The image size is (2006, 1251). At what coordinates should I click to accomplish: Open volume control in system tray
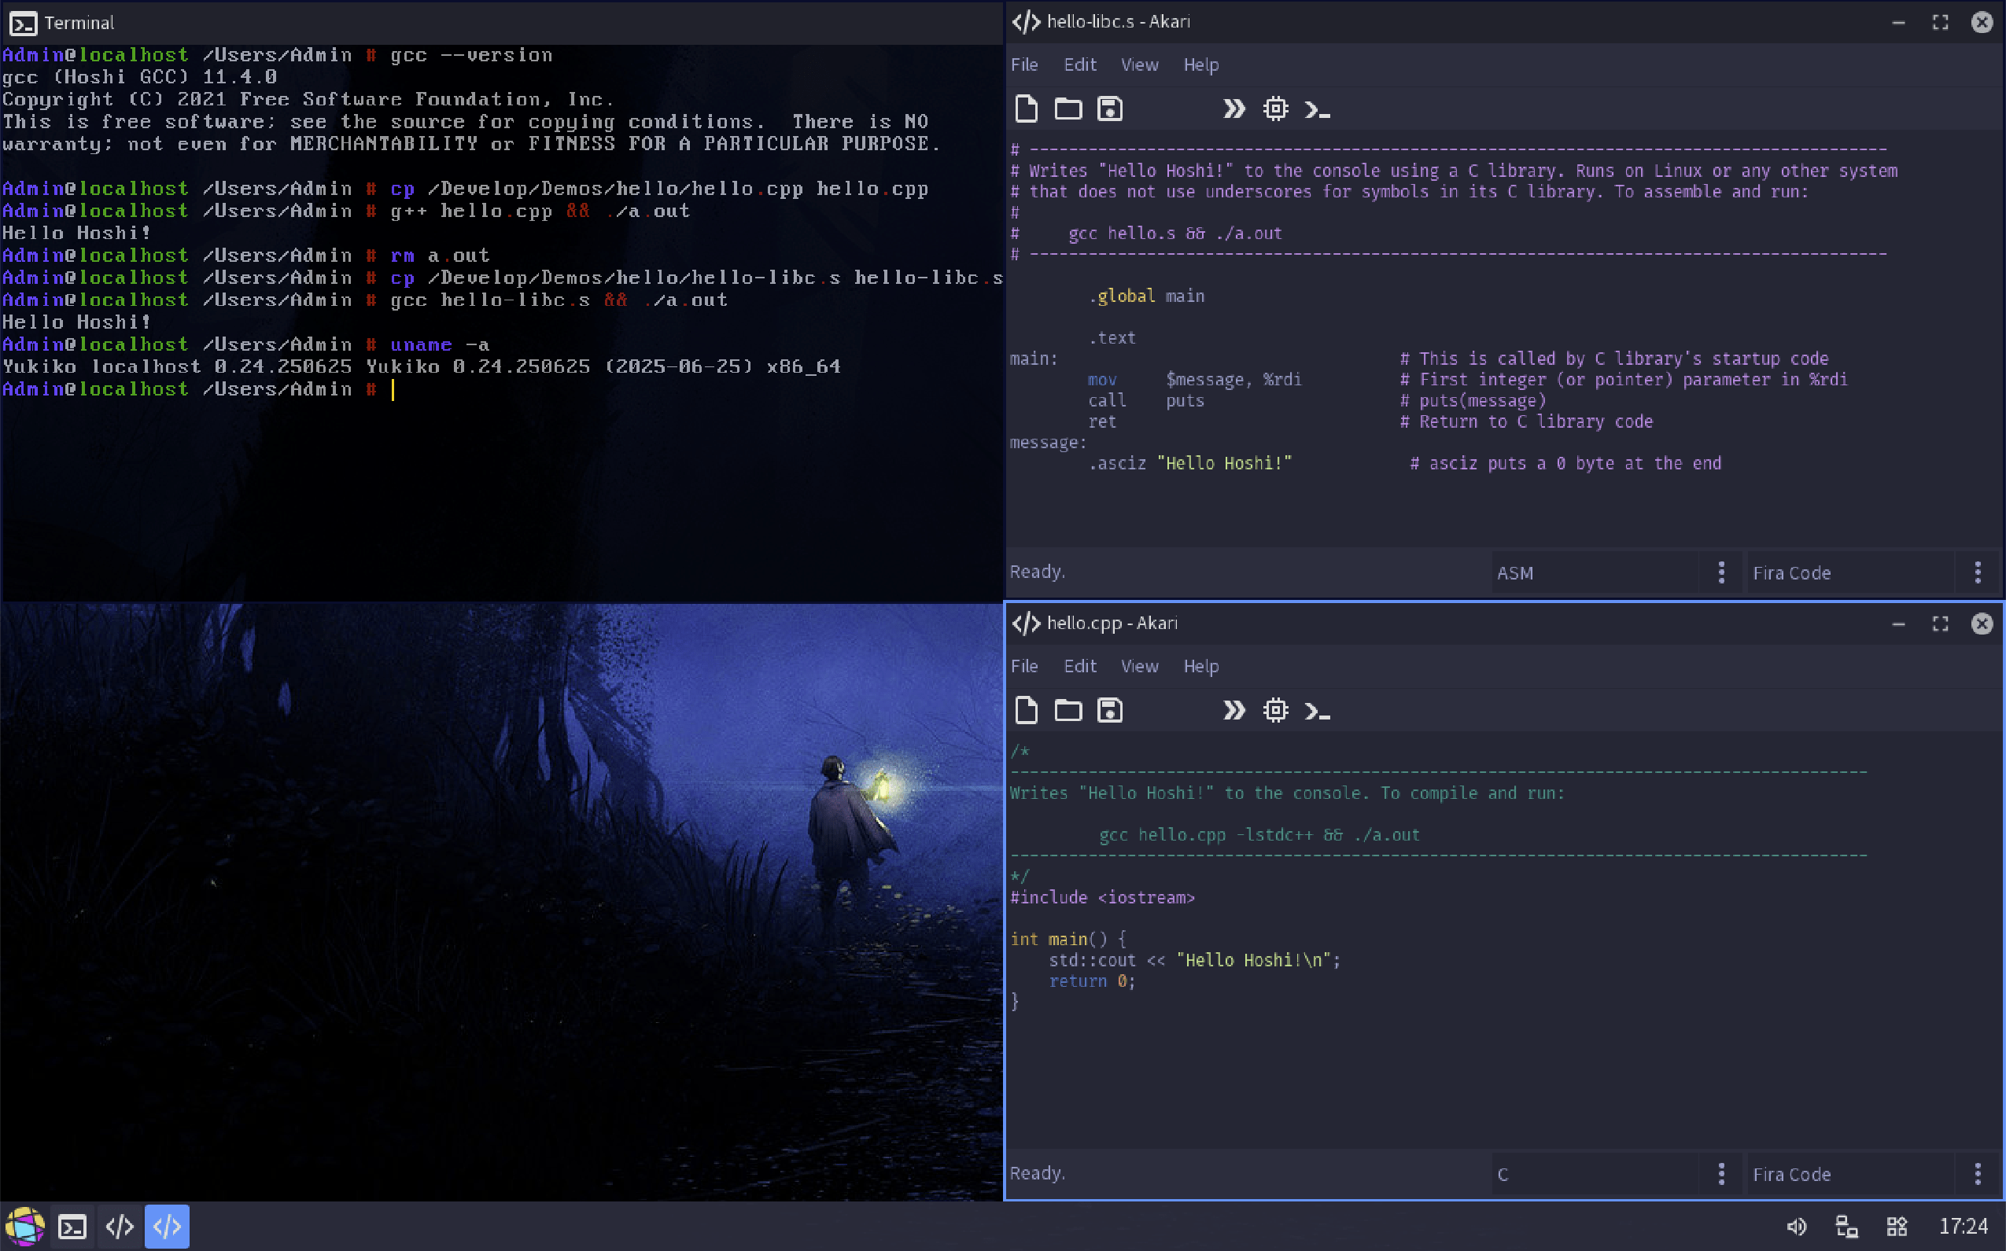click(1796, 1226)
